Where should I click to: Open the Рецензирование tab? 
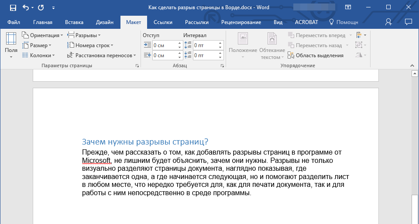coord(241,22)
